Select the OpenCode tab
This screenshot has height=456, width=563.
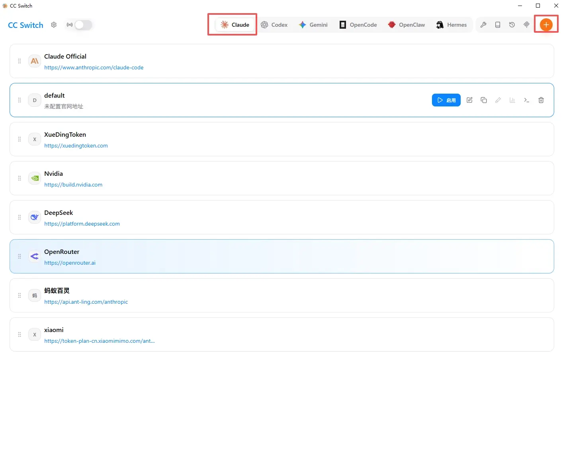[x=358, y=25]
